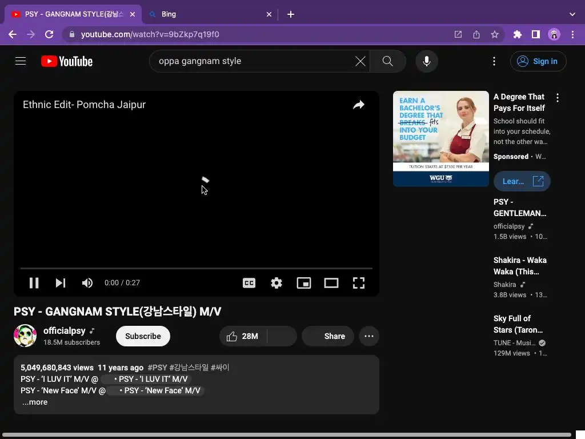Skip to next video in player
The height and width of the screenshot is (439, 585).
(61, 283)
